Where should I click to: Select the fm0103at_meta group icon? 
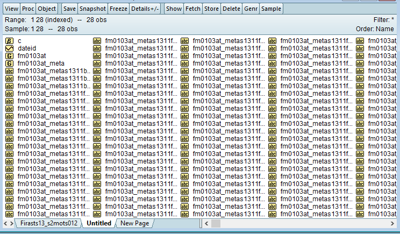pyautogui.click(x=9, y=63)
